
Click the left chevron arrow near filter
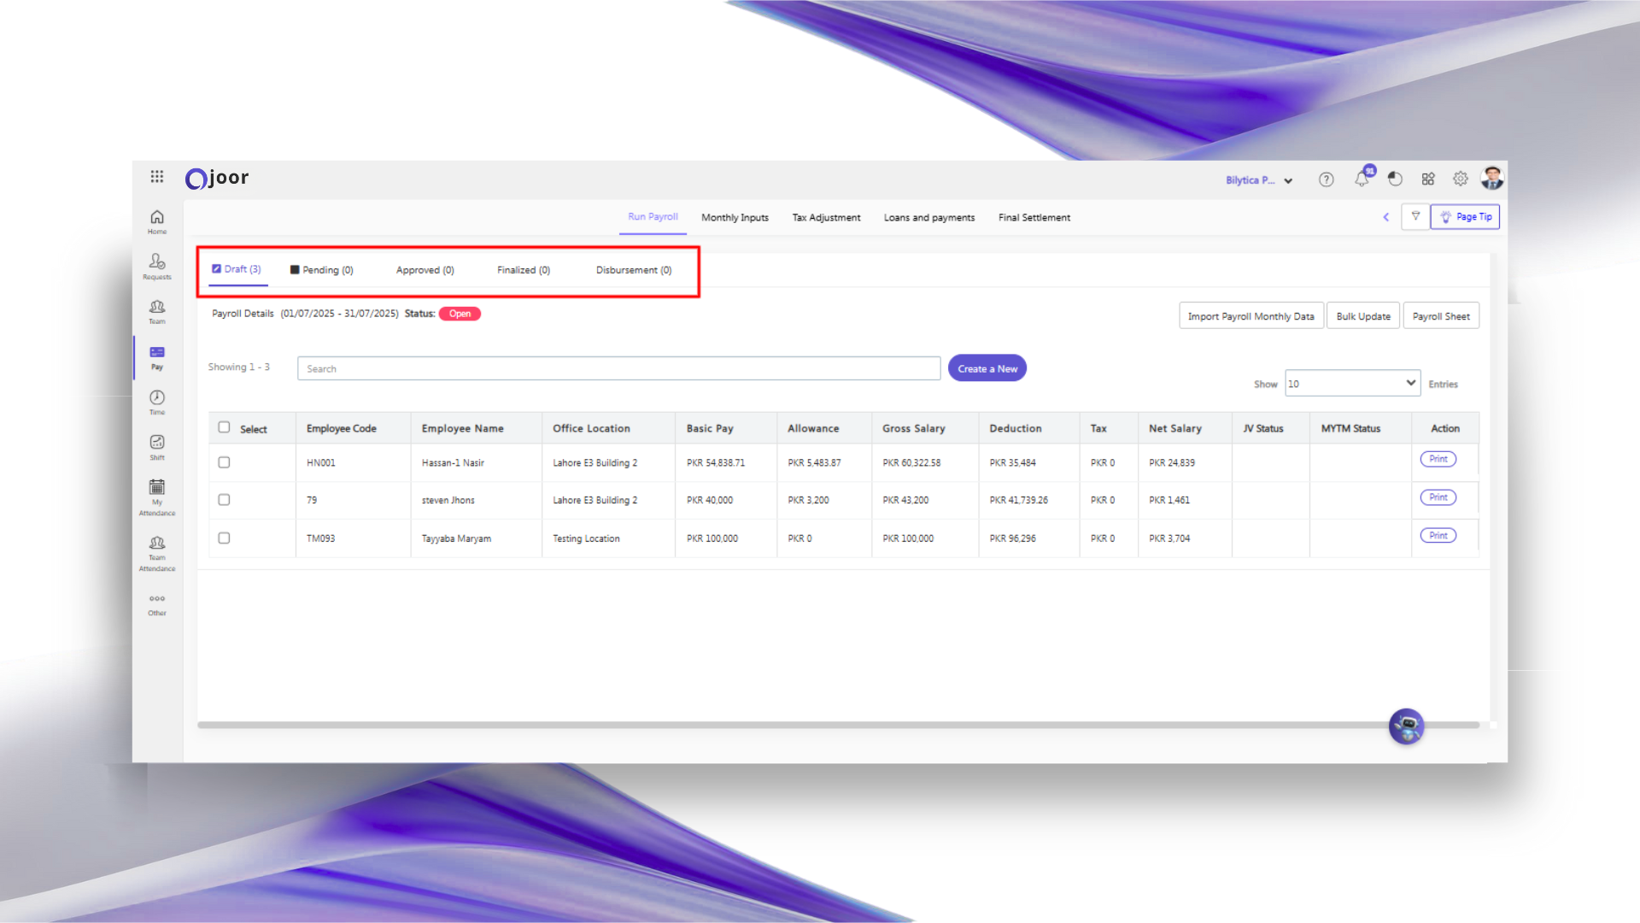pyautogui.click(x=1386, y=217)
